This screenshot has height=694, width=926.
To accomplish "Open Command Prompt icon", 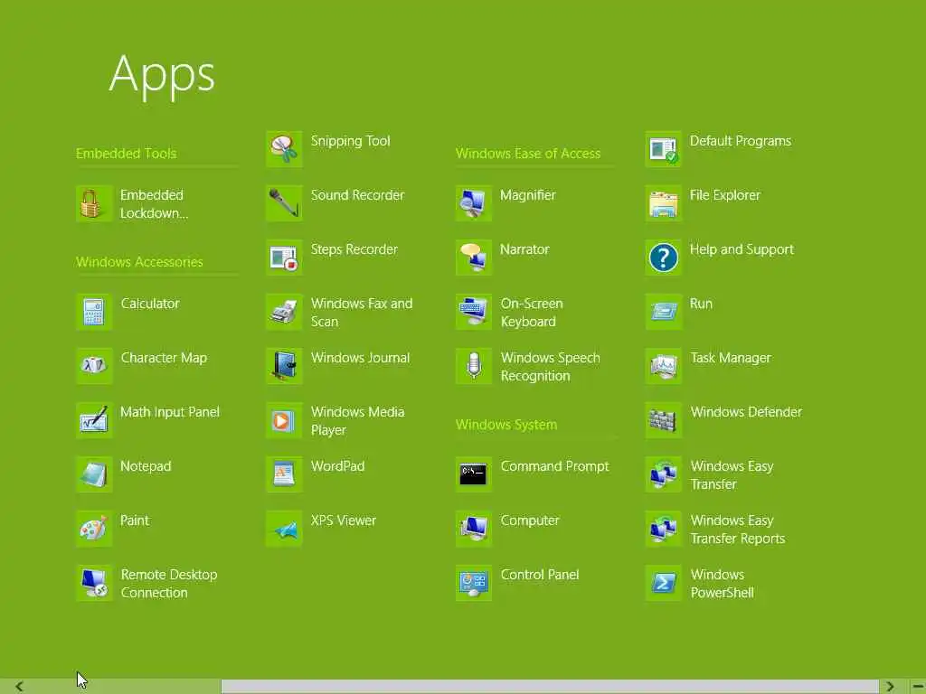I will [474, 475].
